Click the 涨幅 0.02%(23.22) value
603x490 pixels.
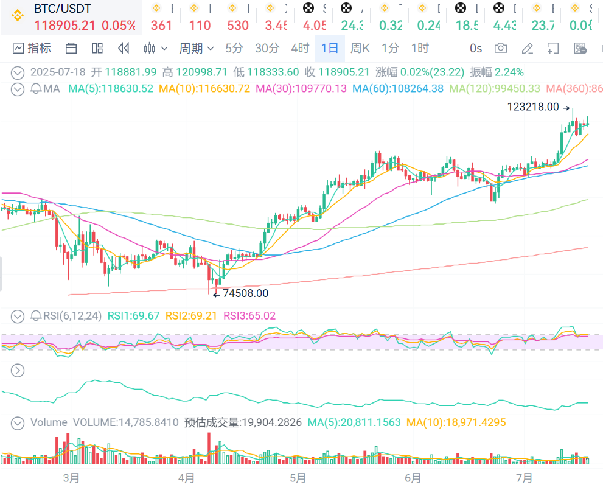coord(420,72)
